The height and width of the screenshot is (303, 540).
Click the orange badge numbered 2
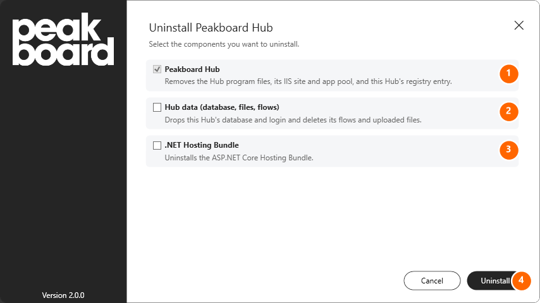click(x=508, y=112)
